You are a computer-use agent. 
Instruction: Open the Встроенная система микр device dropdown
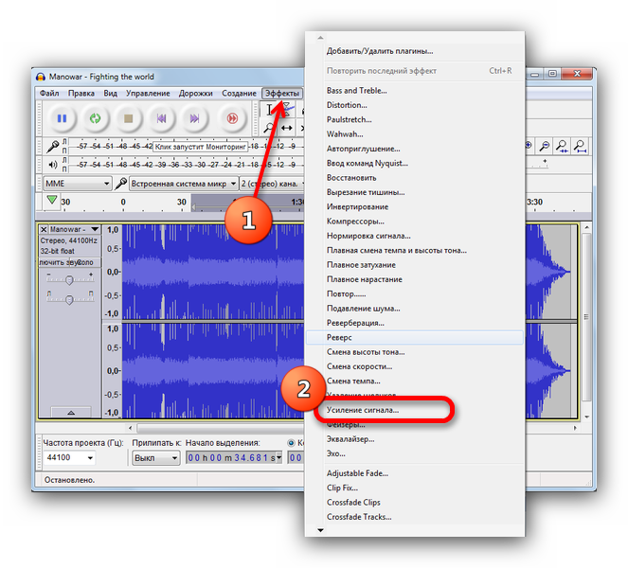(x=184, y=184)
